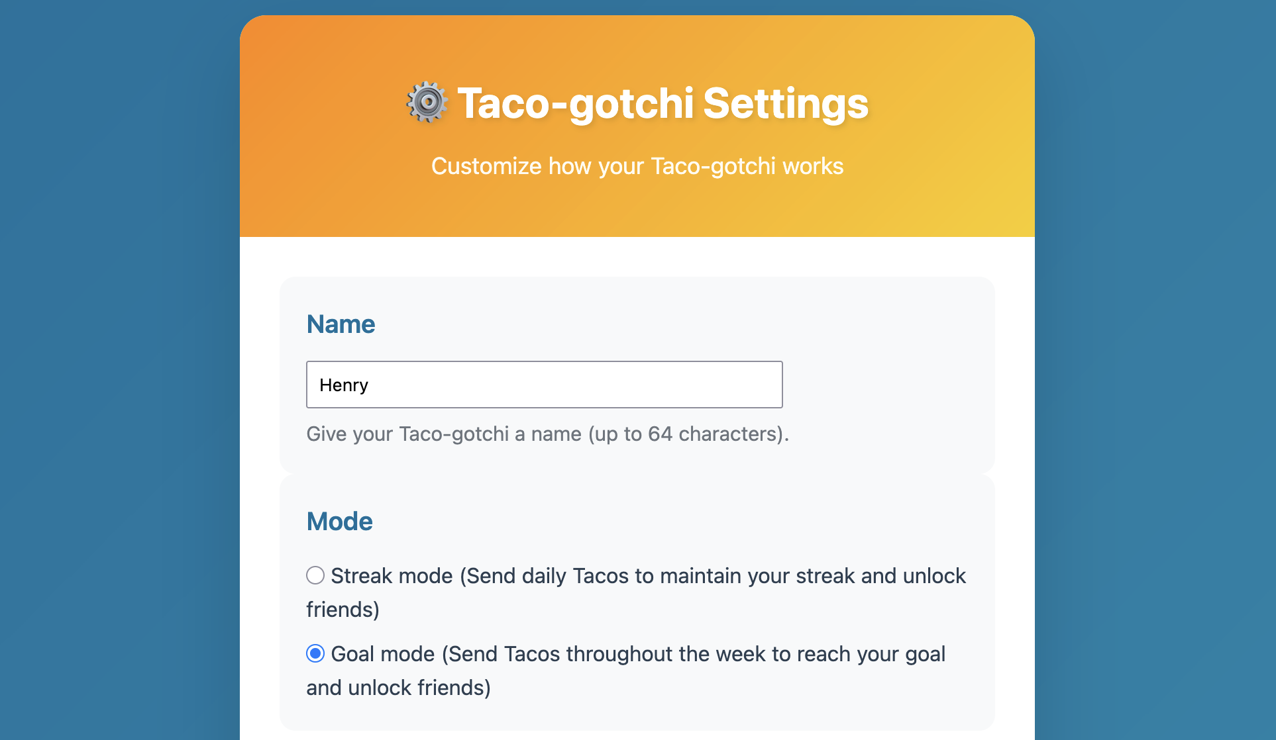Click the 'Customize how your Taco-gotchi works' subtitle

(637, 166)
